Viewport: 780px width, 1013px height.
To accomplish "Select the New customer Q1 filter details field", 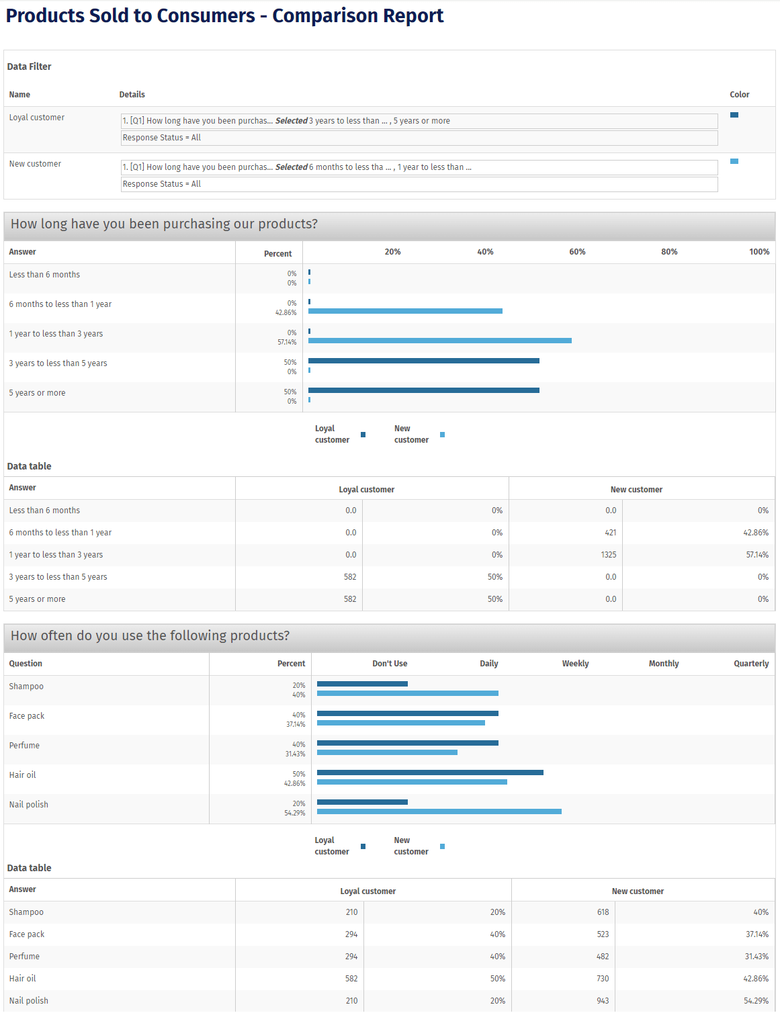I will click(x=419, y=167).
